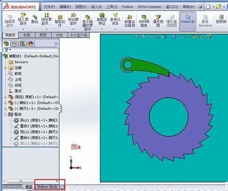The width and height of the screenshot is (228, 191).
Task: Click the Exploded View (爆炸视图) tool
Action: click(158, 21)
